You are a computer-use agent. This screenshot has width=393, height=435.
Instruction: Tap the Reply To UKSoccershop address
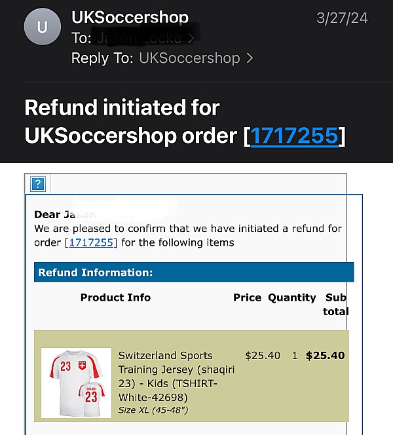189,58
